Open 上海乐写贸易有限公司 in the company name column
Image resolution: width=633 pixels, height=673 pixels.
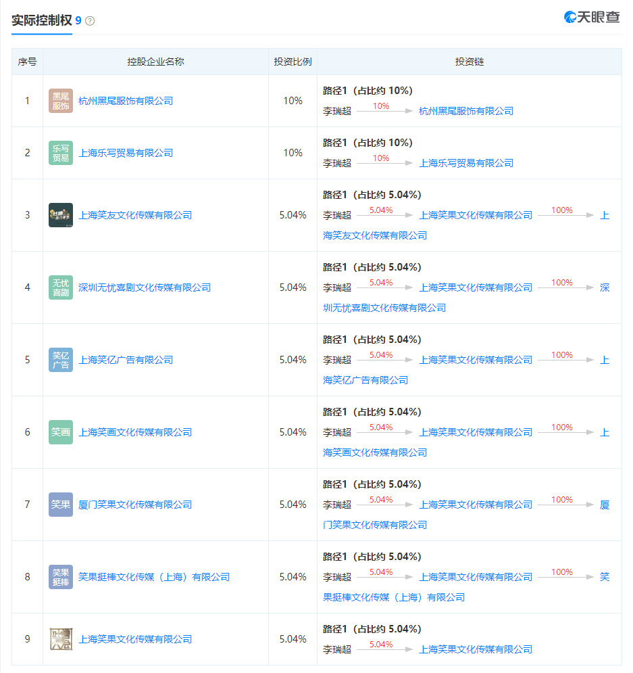(x=126, y=153)
